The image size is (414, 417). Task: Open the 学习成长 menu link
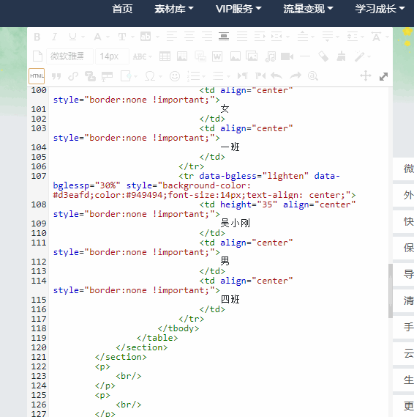pyautogui.click(x=380, y=9)
